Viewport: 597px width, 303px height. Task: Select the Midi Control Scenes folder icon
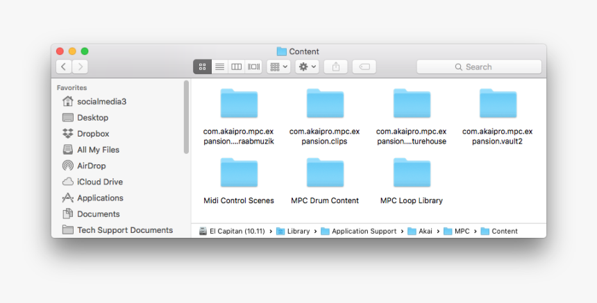pyautogui.click(x=239, y=172)
